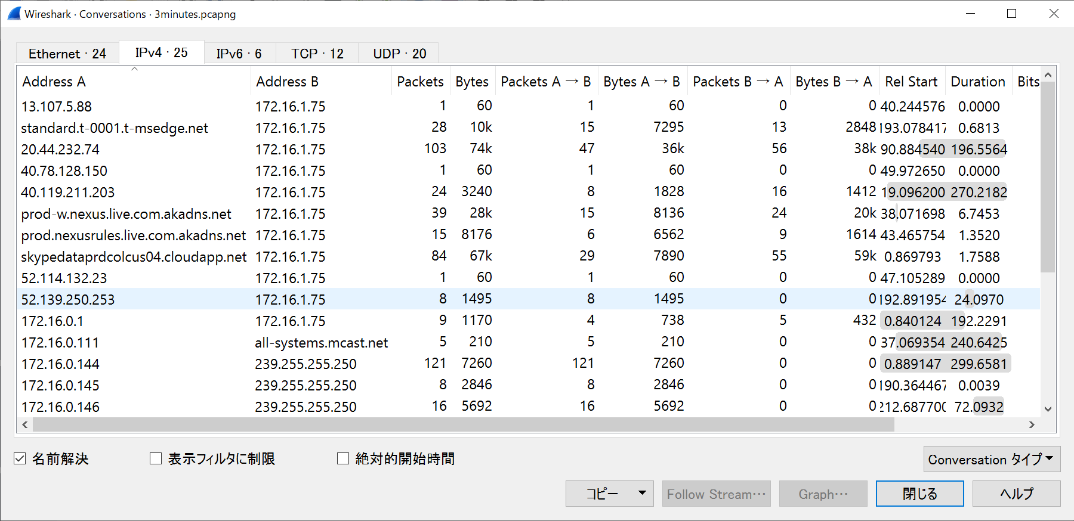Click the 3240 bytes cell

point(477,191)
